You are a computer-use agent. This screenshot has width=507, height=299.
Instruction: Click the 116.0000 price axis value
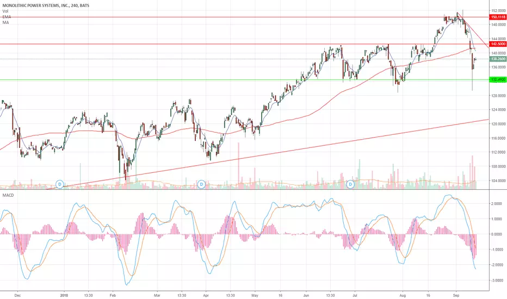pos(499,138)
